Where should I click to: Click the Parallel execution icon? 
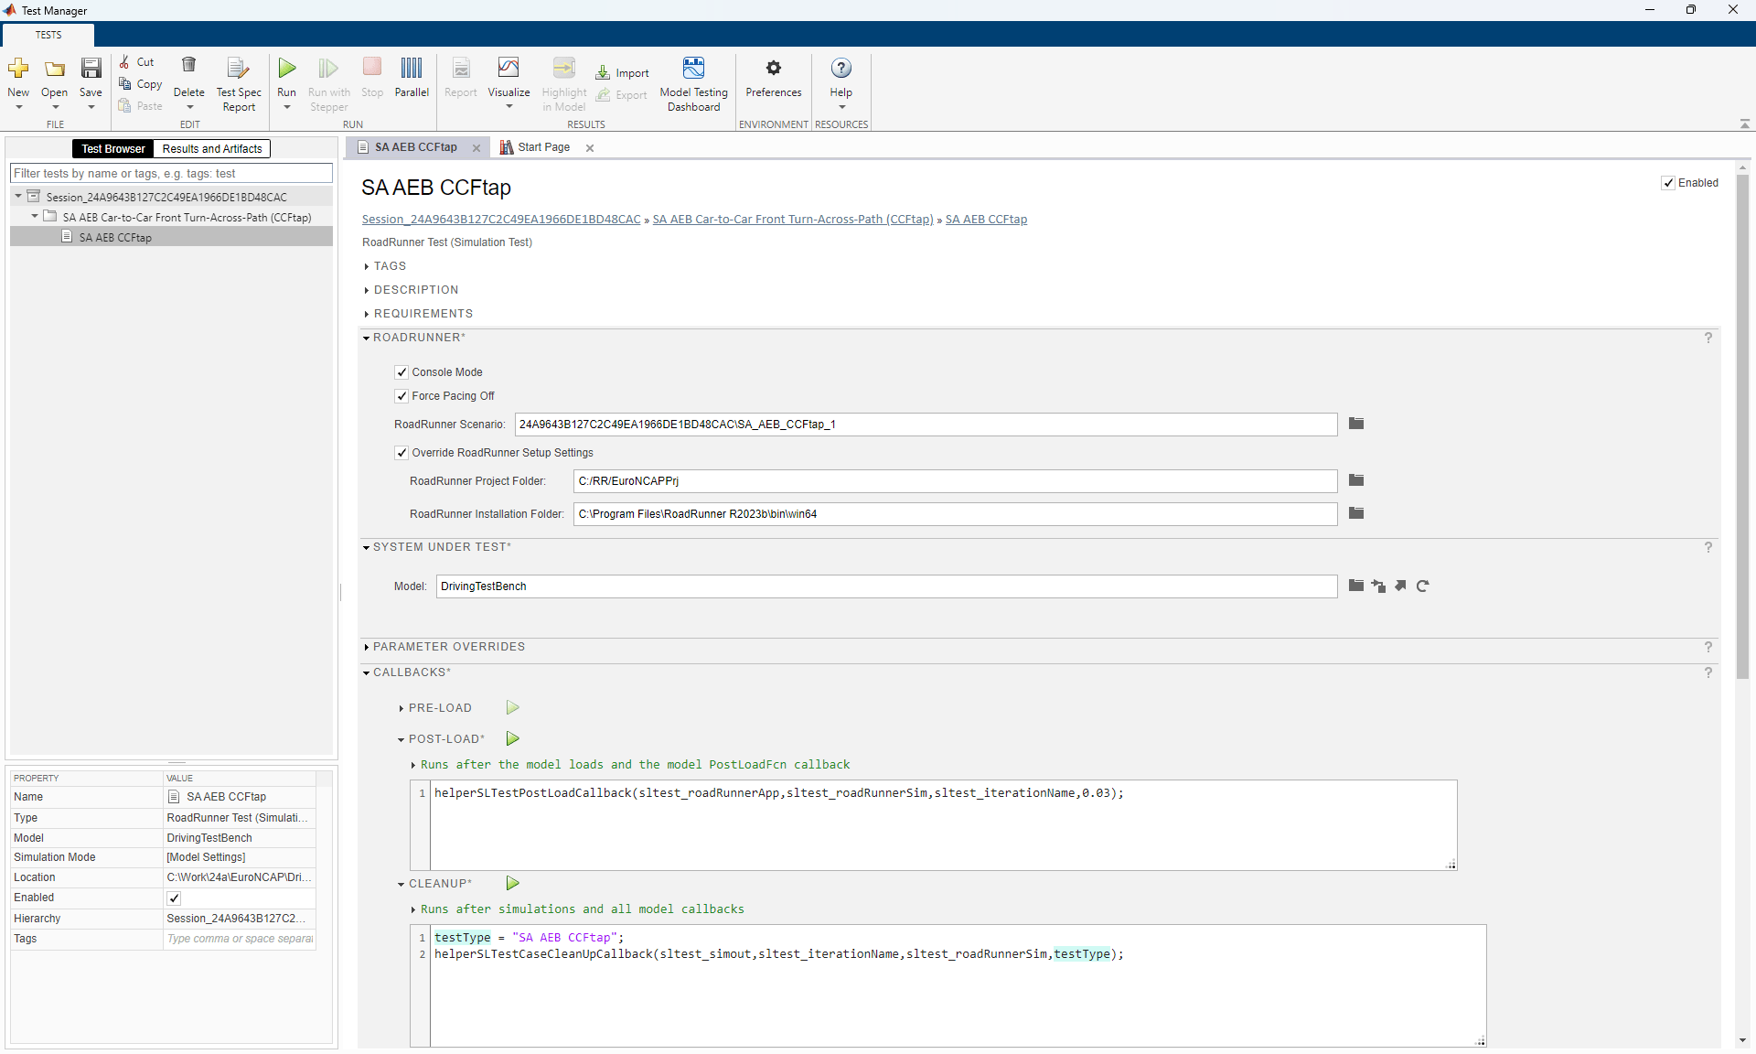(x=412, y=70)
